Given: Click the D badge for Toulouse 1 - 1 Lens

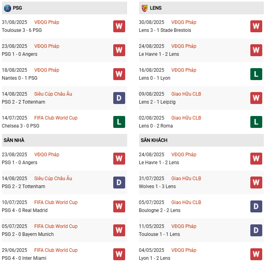Looking at the screenshot, I should (x=256, y=230).
